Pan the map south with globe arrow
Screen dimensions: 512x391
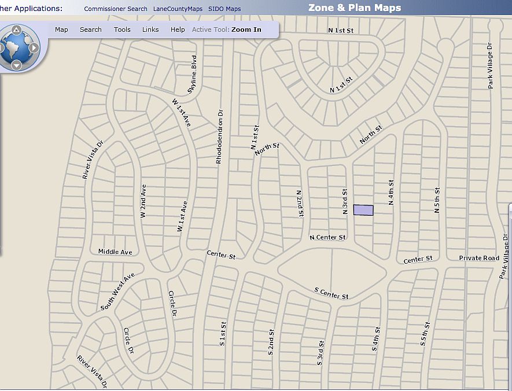click(16, 65)
